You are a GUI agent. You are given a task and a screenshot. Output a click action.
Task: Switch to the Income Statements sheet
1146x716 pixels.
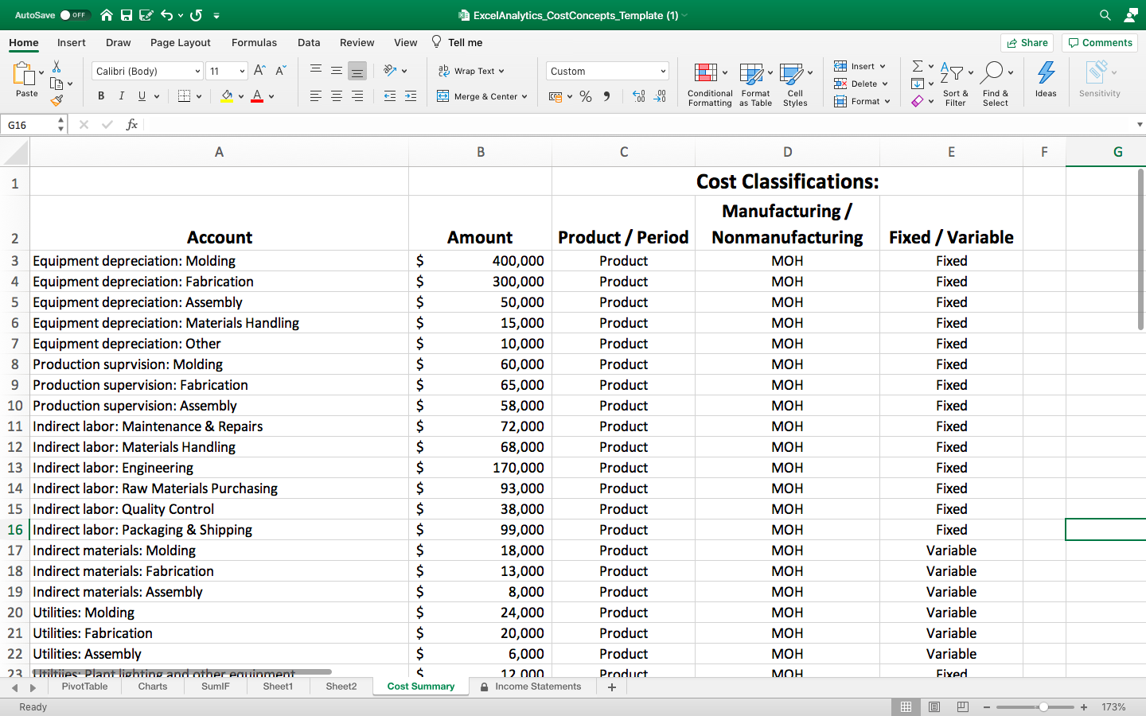tap(537, 687)
